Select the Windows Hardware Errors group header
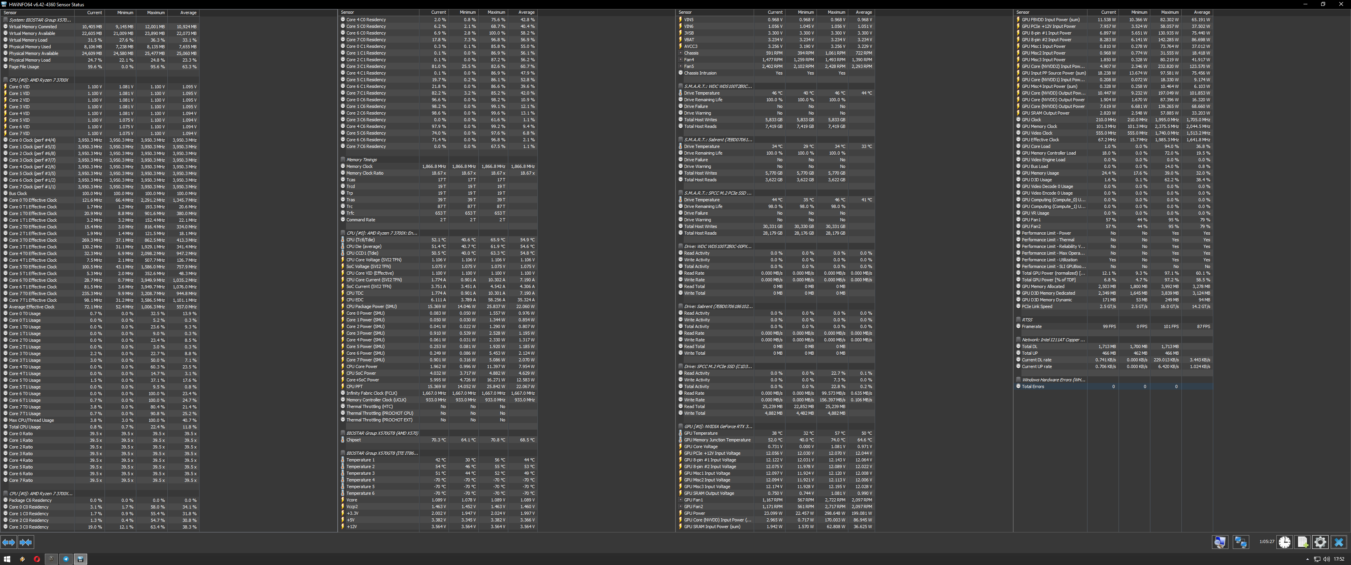This screenshot has height=565, width=1351. [1113, 380]
